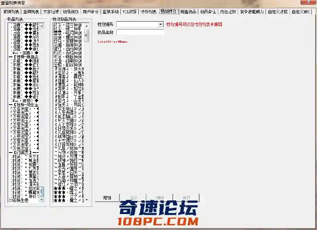The height and width of the screenshot is (230, 317).
Task: Open the 物品备注 tab
Action: coord(208,12)
